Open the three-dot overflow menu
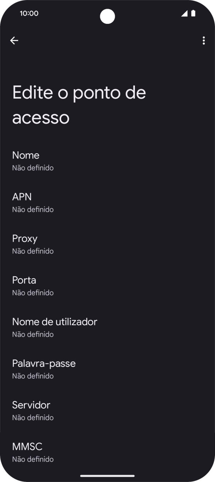215x482 pixels. click(x=204, y=41)
